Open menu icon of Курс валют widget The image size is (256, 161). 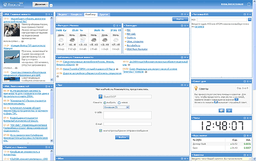[x=248, y=135]
